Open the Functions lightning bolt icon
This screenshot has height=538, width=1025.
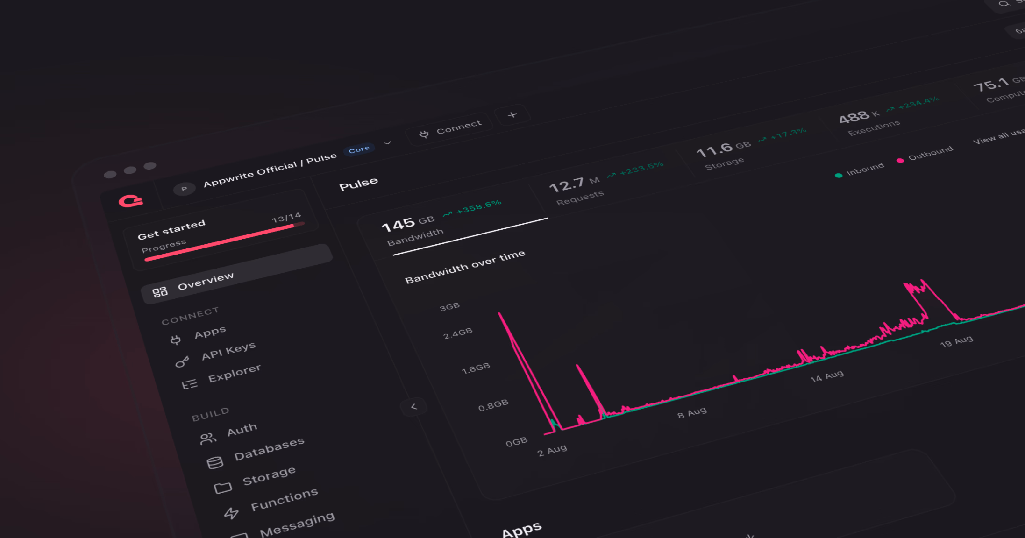(231, 513)
